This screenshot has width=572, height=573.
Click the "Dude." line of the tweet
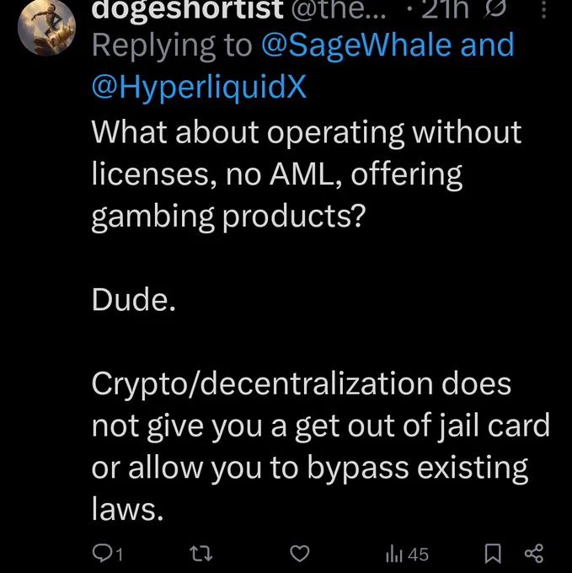[134, 299]
